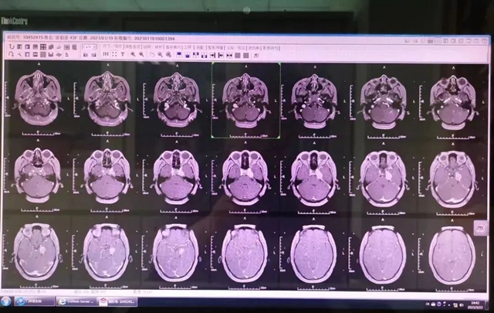This screenshot has height=313, width=494.
Task: Select the last MRI slice in top row
Action: click(453, 100)
